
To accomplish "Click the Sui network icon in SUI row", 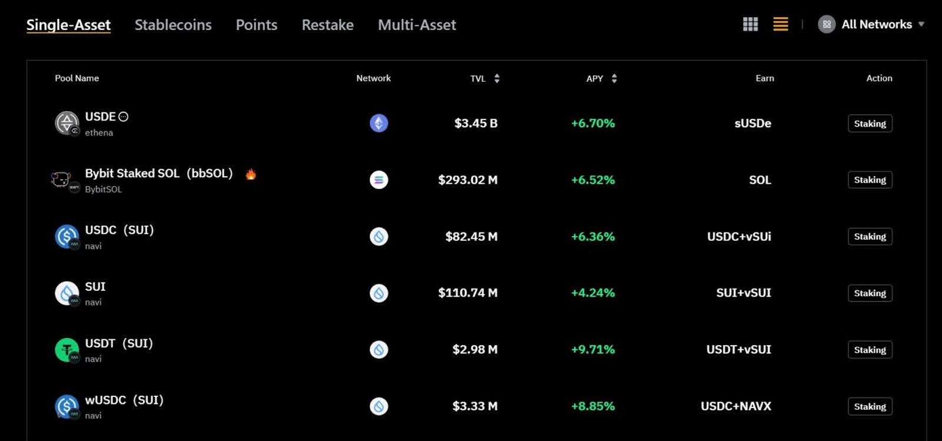I will (x=379, y=293).
